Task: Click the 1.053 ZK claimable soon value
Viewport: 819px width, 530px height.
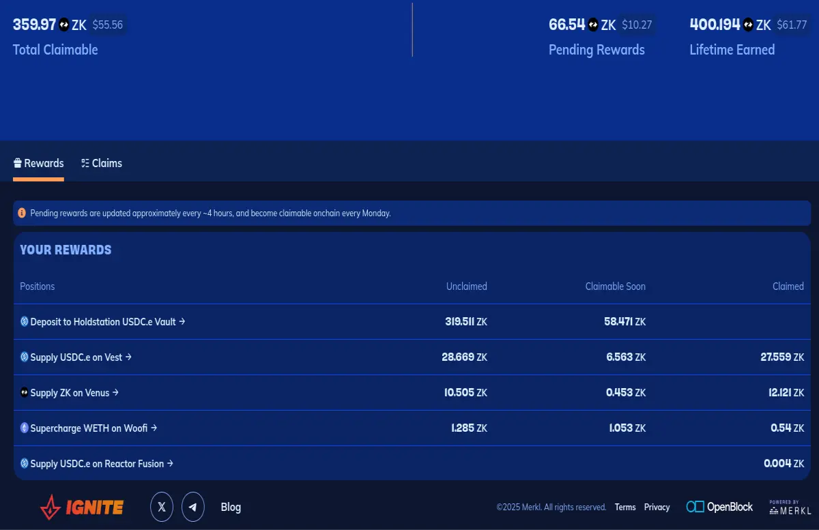Action: tap(627, 428)
